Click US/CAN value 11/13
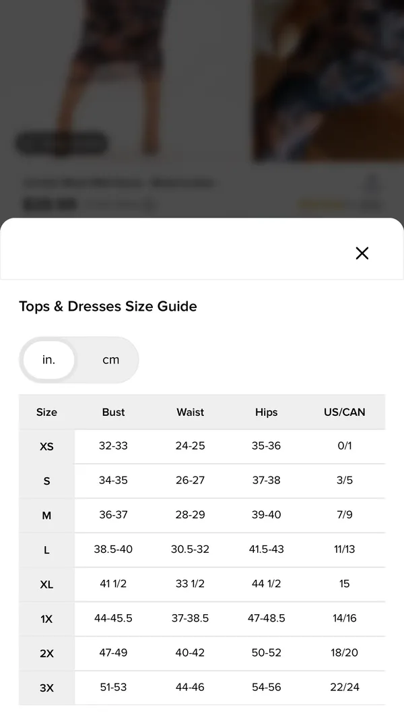404x724 pixels. [x=345, y=549]
